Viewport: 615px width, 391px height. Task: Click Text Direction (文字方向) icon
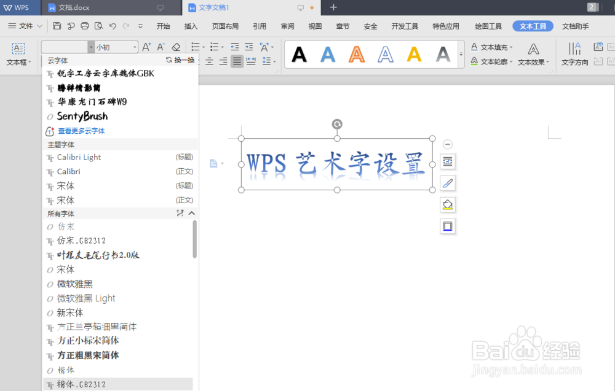tap(574, 54)
